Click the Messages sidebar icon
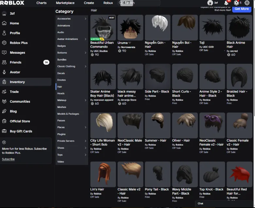 click(x=4, y=52)
